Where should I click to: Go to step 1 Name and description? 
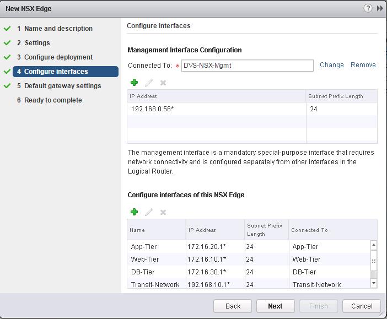(x=55, y=28)
